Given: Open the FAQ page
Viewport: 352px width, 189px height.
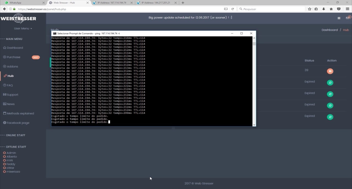Looking at the screenshot, I should (x=8, y=85).
